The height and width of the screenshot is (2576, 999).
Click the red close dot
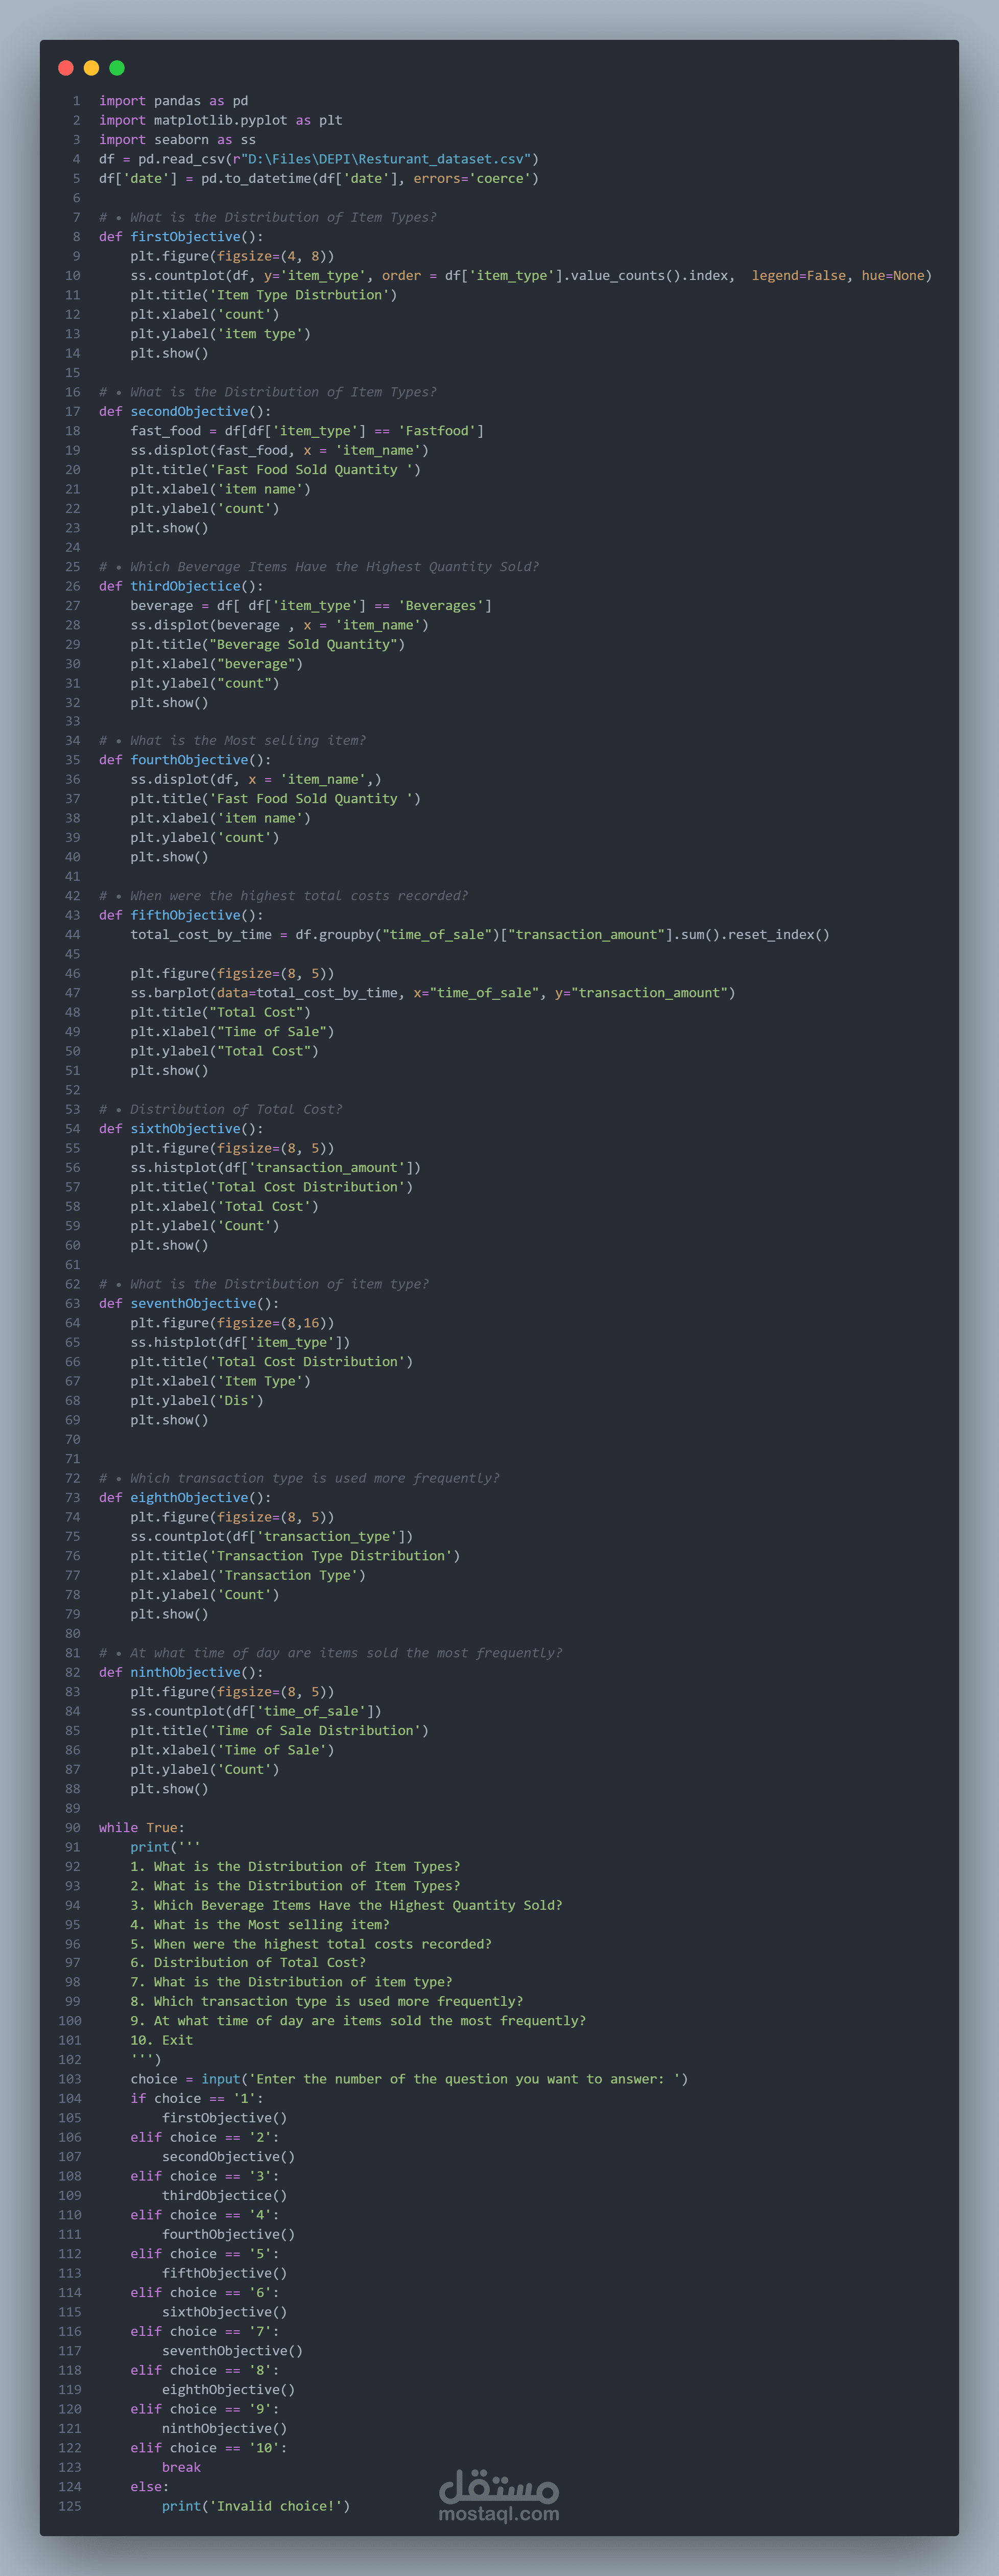pos(66,68)
